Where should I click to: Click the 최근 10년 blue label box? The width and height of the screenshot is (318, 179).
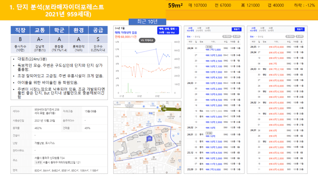pyautogui.click(x=147, y=22)
